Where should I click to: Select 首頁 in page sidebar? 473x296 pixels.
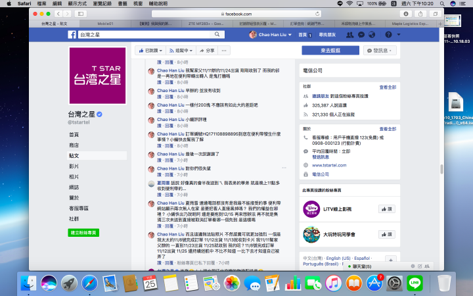(x=74, y=135)
